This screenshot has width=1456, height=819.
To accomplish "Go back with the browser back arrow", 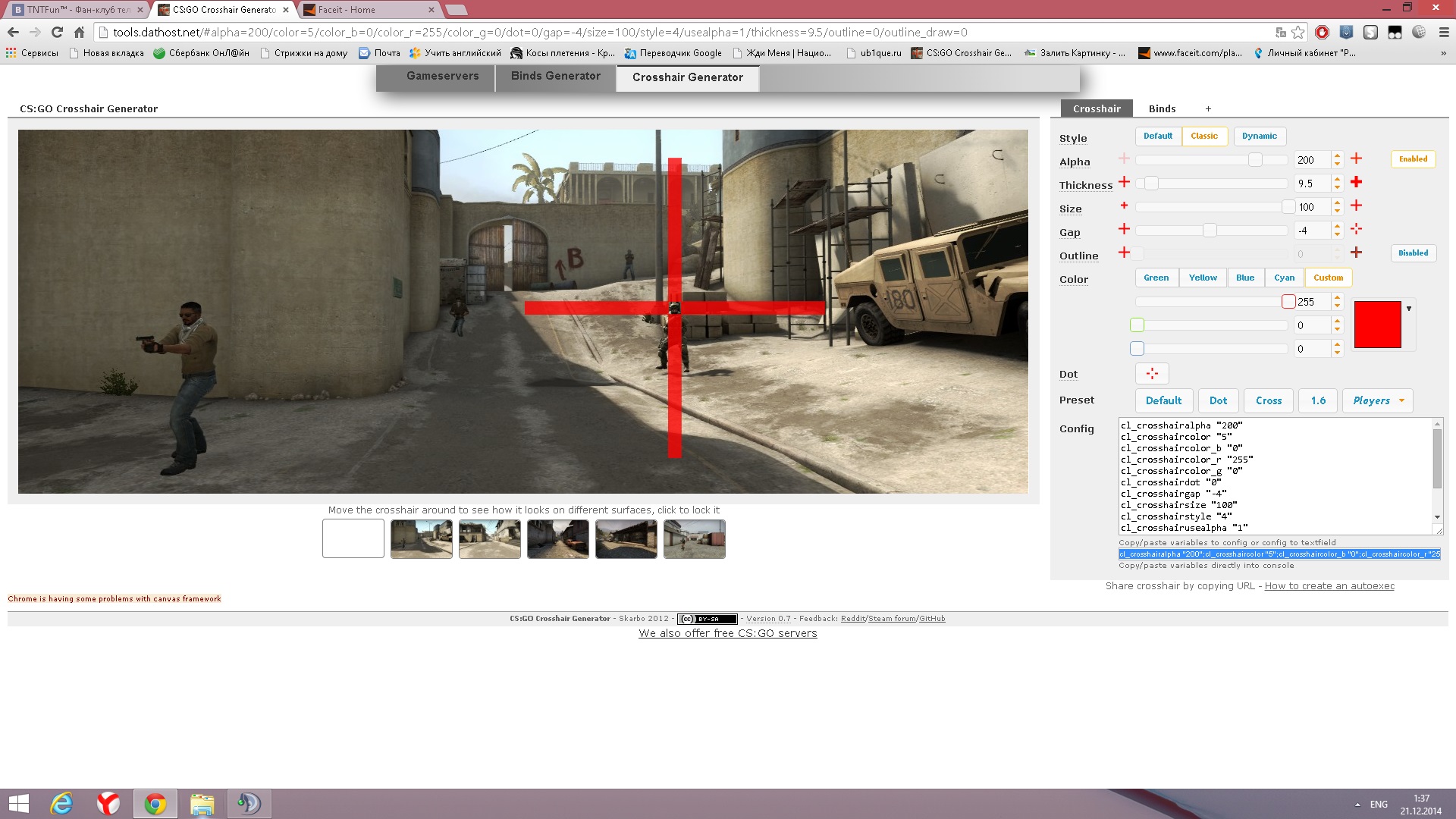I will pos(13,33).
